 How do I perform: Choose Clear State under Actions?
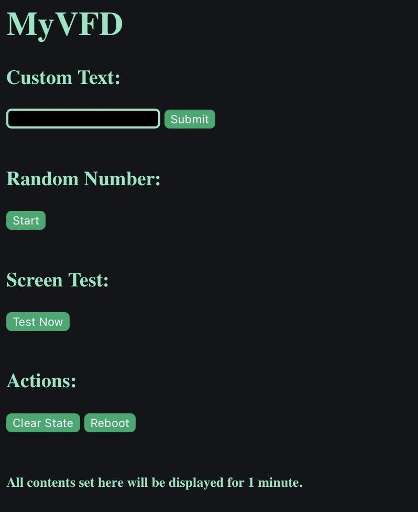click(43, 423)
